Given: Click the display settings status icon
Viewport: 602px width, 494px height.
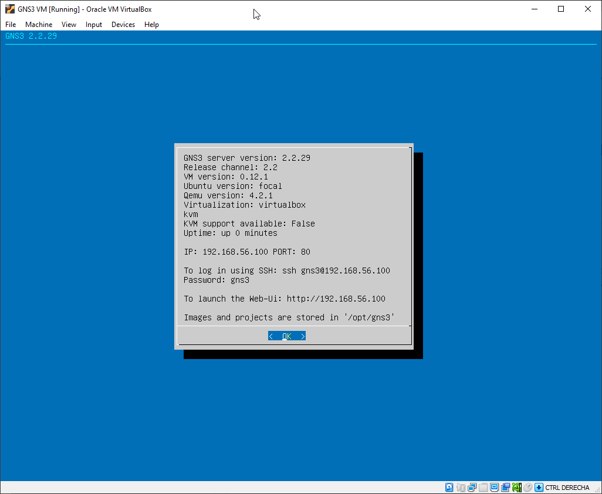Looking at the screenshot, I should pos(494,488).
